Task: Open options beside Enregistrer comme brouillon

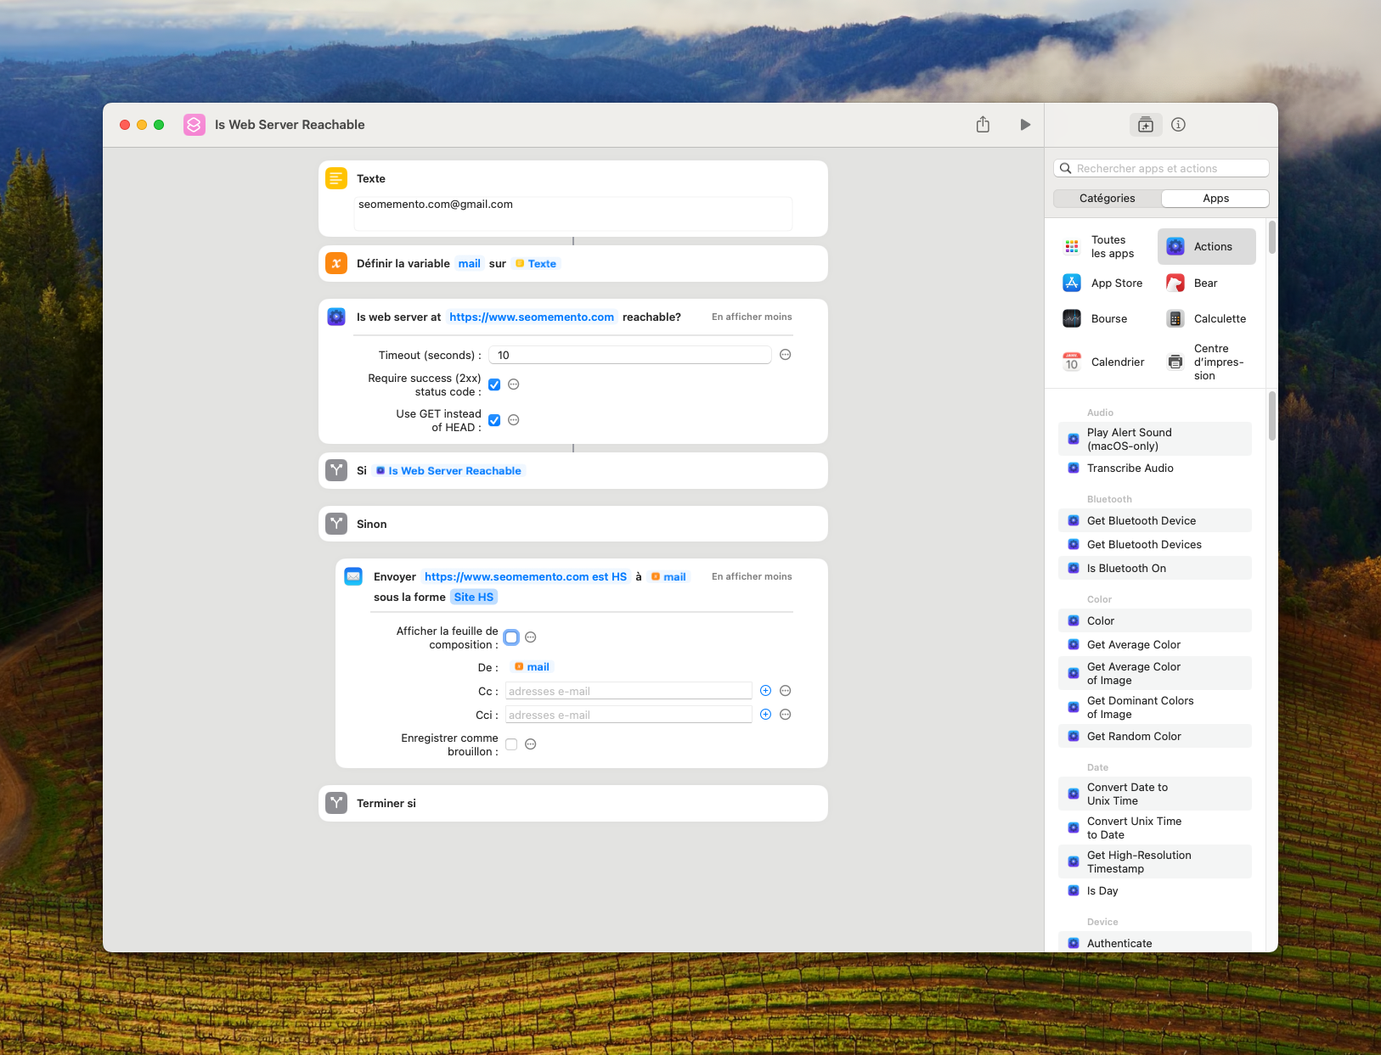Action: point(531,744)
